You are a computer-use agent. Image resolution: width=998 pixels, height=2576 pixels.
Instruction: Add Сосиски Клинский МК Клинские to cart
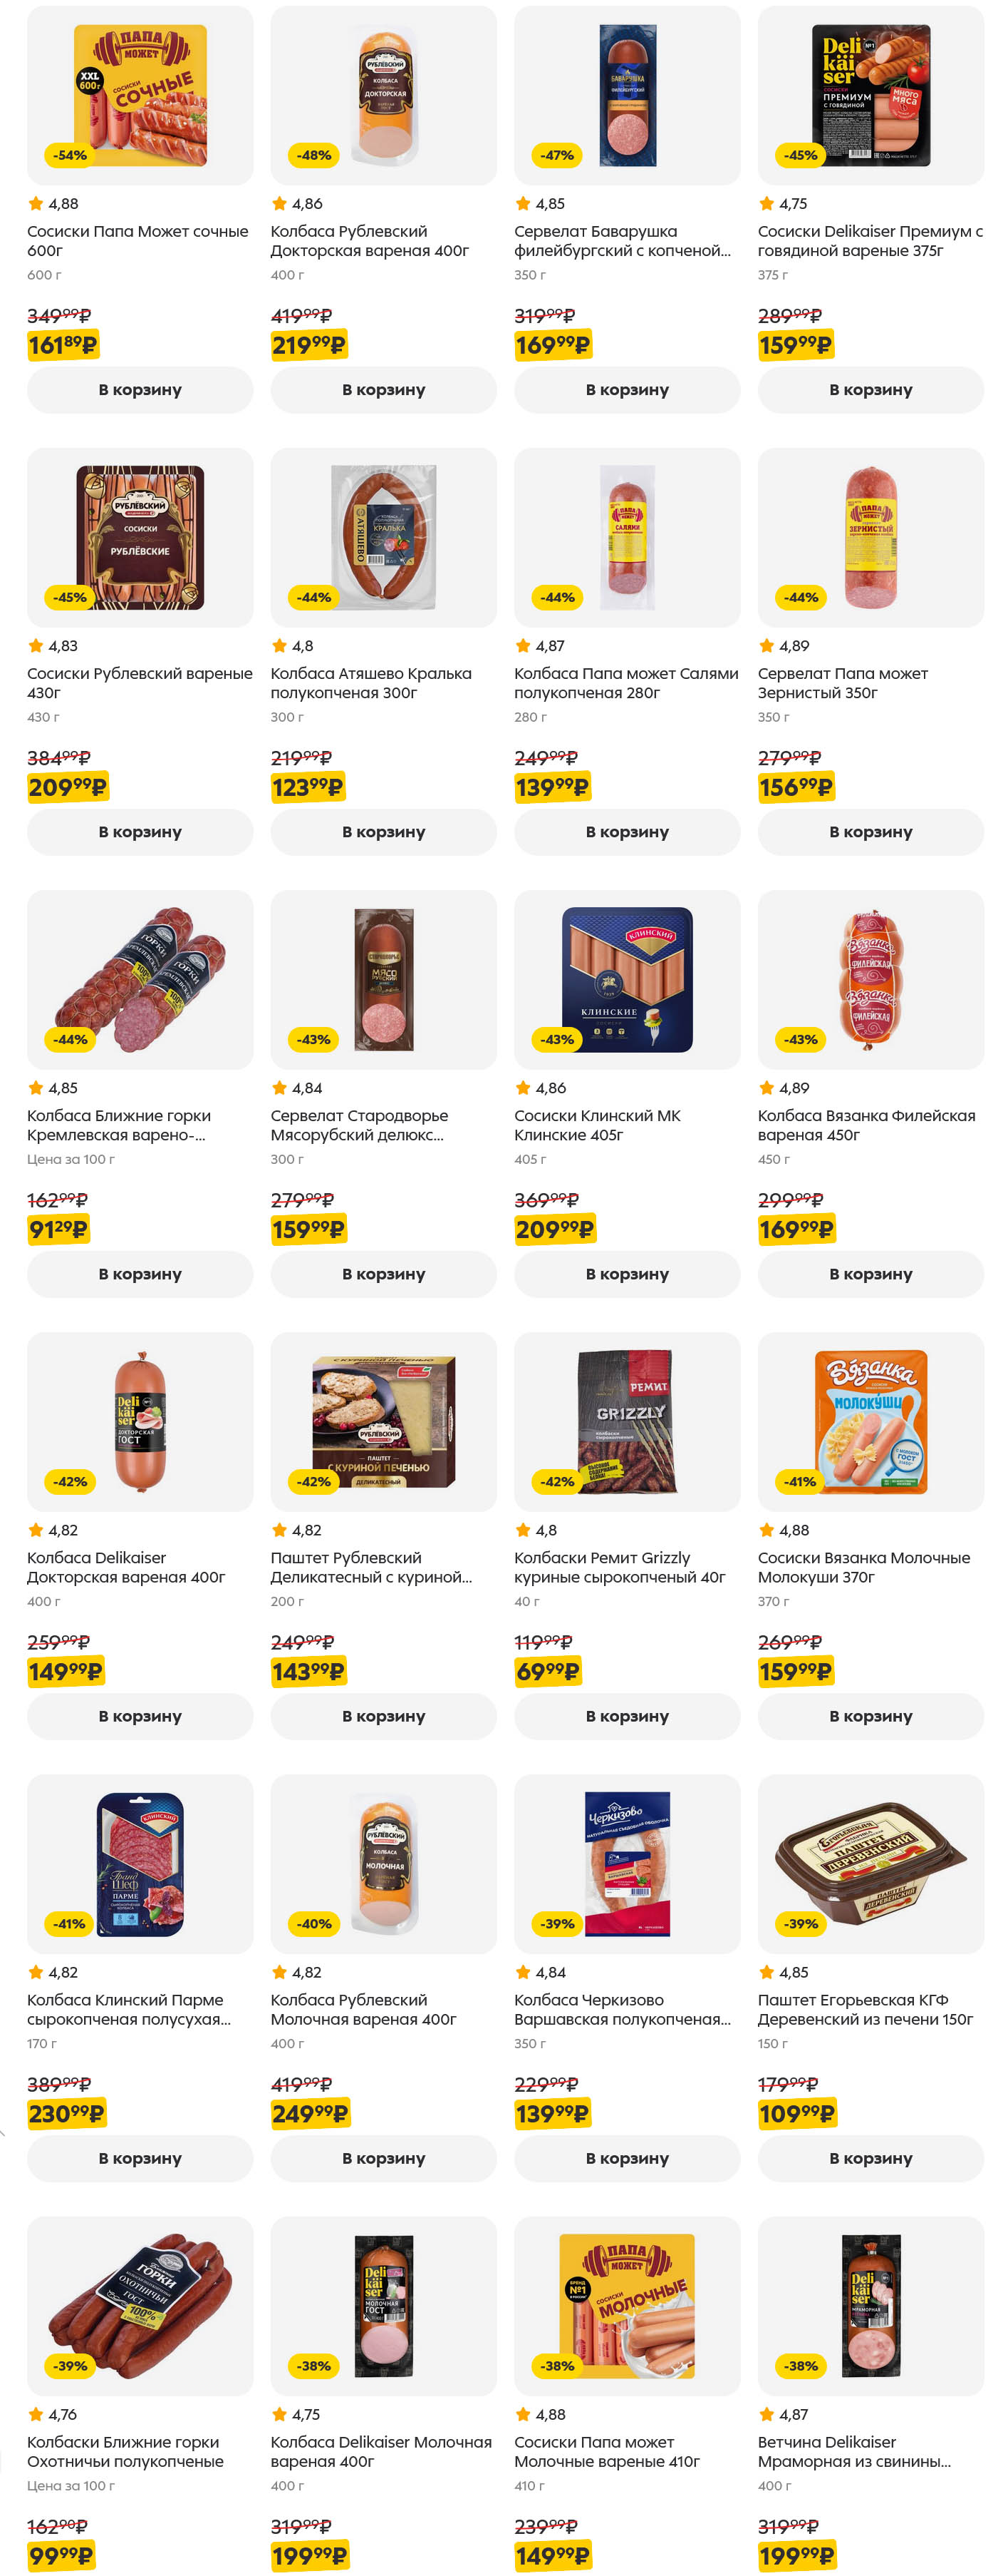pyautogui.click(x=626, y=1274)
